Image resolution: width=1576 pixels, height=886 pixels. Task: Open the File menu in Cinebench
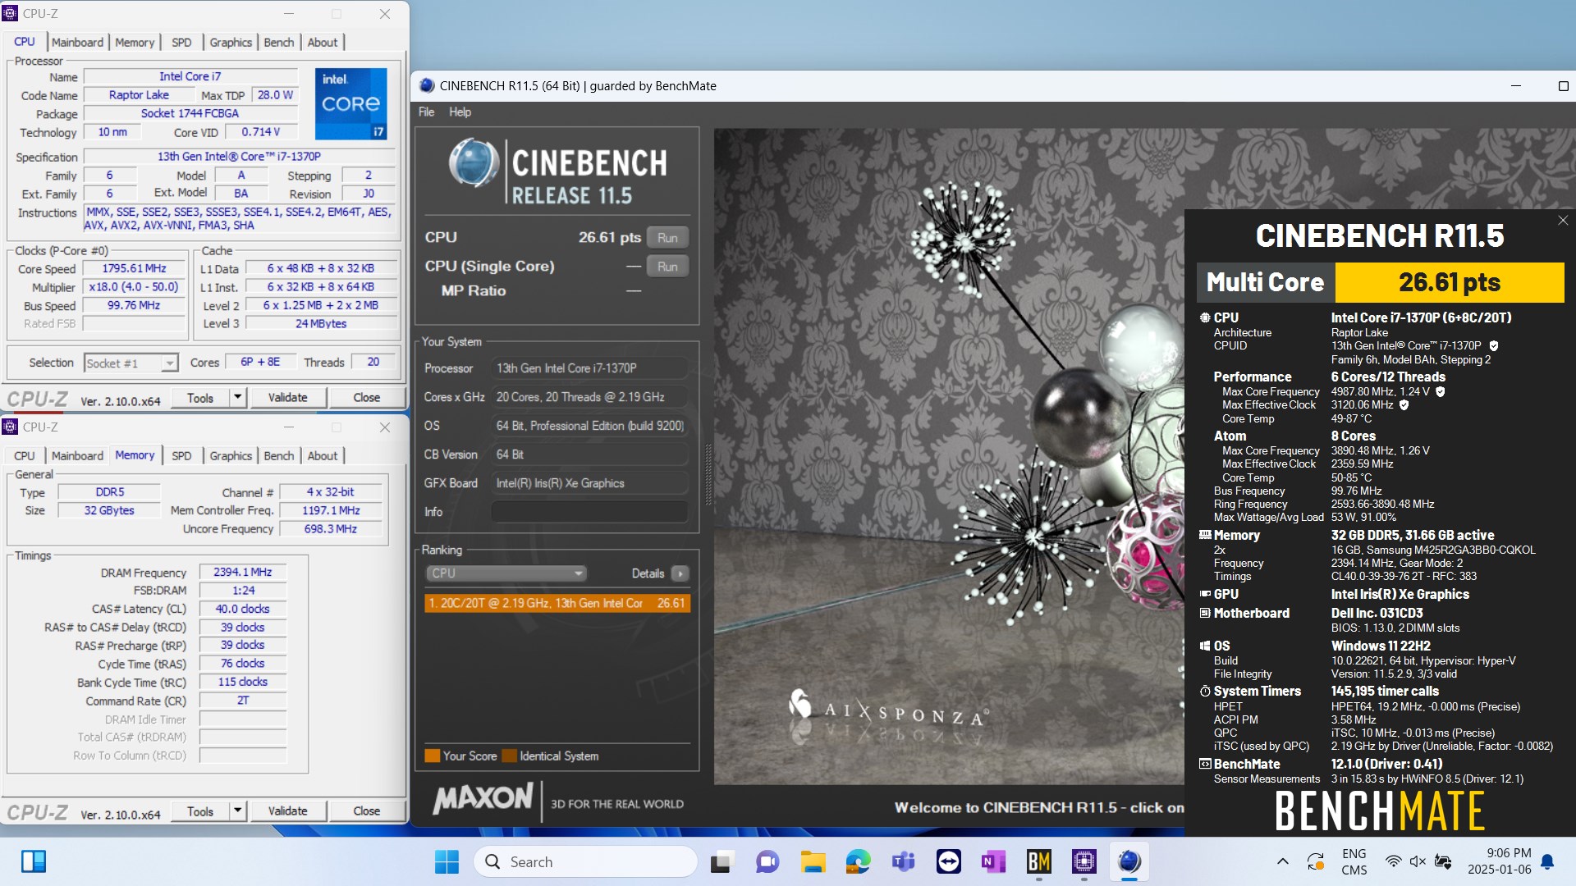[x=426, y=112]
